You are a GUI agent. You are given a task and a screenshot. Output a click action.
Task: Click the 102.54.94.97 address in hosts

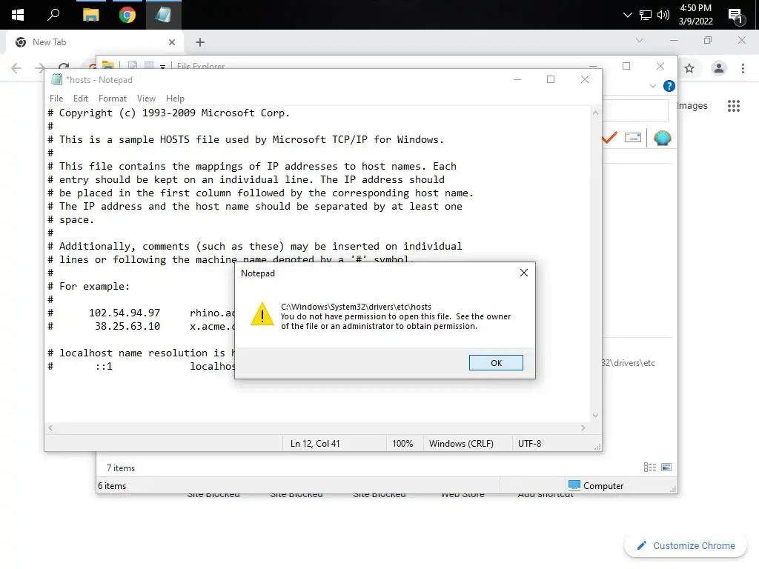[x=125, y=313]
